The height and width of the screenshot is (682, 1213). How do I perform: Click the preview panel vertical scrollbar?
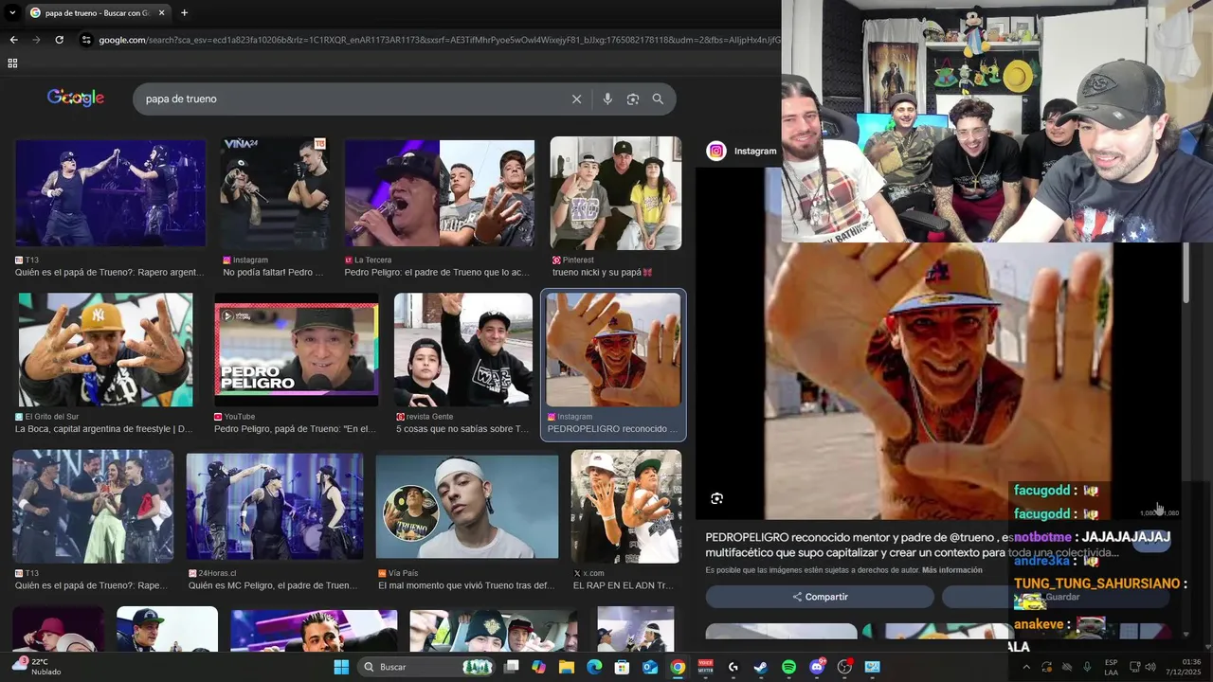point(1186,275)
